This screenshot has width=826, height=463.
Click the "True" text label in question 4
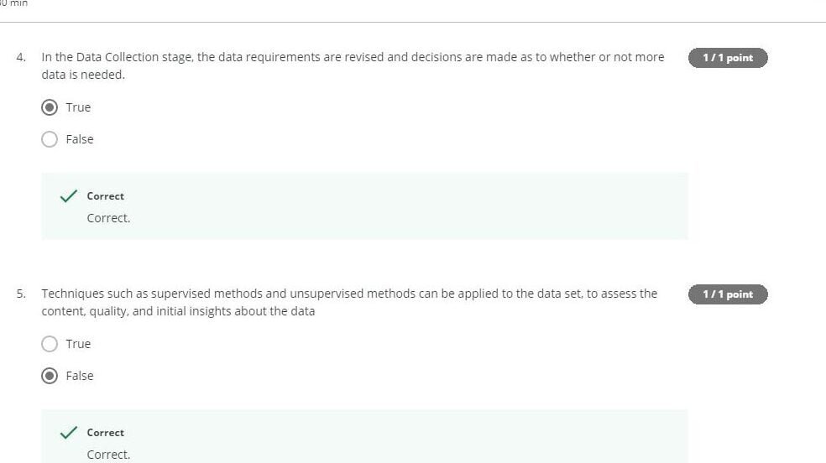point(78,107)
